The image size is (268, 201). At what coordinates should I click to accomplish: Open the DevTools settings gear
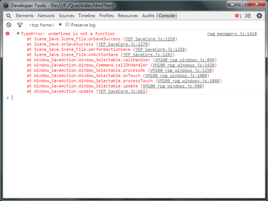click(x=259, y=16)
